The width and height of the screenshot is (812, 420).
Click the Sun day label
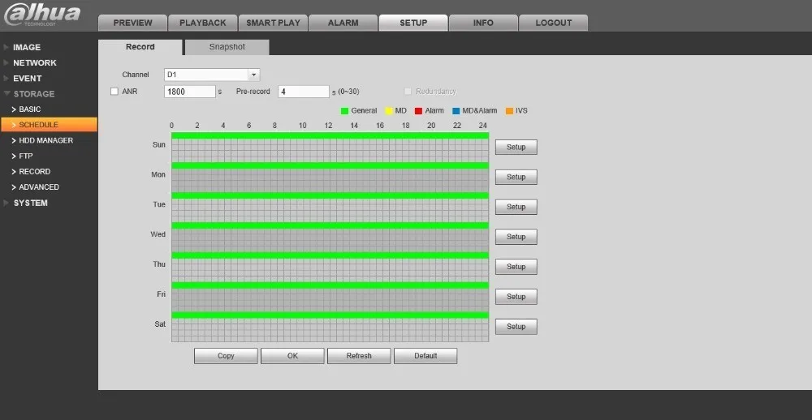coord(159,145)
